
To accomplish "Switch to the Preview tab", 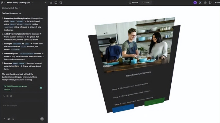I will click(133, 3).
